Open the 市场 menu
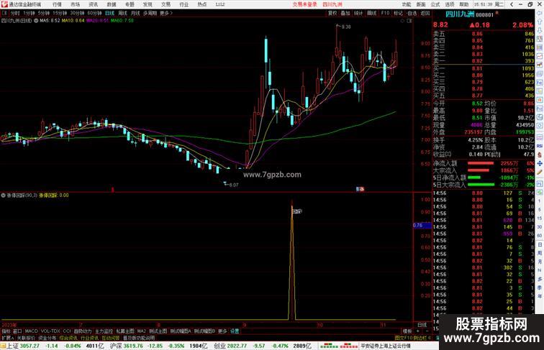 (x=76, y=4)
